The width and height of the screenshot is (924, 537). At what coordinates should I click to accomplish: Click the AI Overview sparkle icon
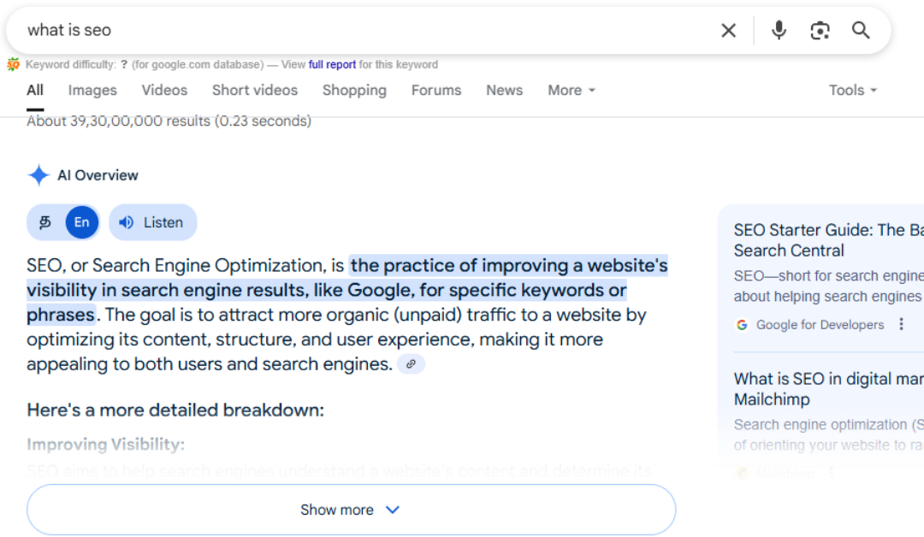coord(38,175)
